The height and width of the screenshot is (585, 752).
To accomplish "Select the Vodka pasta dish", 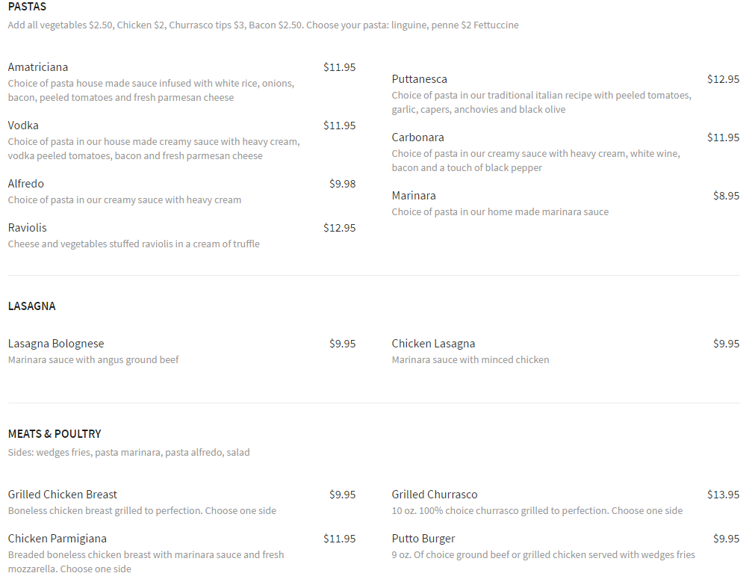I will 23,126.
